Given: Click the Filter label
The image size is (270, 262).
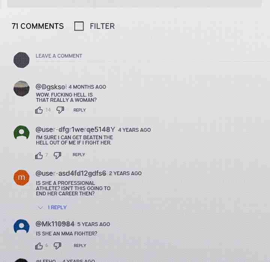Looking at the screenshot, I should point(102,26).
